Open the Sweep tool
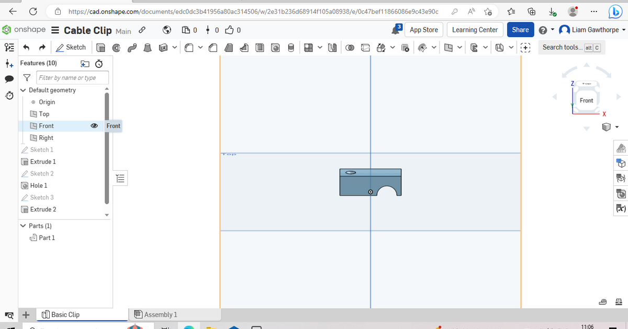Image resolution: width=628 pixels, height=329 pixels. point(132,47)
